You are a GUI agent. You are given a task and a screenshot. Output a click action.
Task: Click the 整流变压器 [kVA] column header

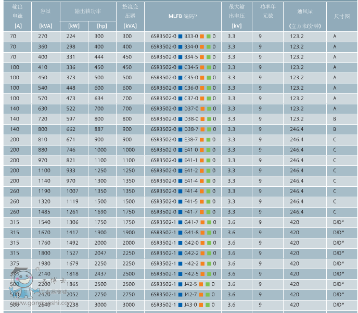pyautogui.click(x=131, y=17)
